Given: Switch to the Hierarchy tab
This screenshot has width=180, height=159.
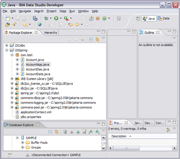Looking at the screenshot, I should 51,32.
